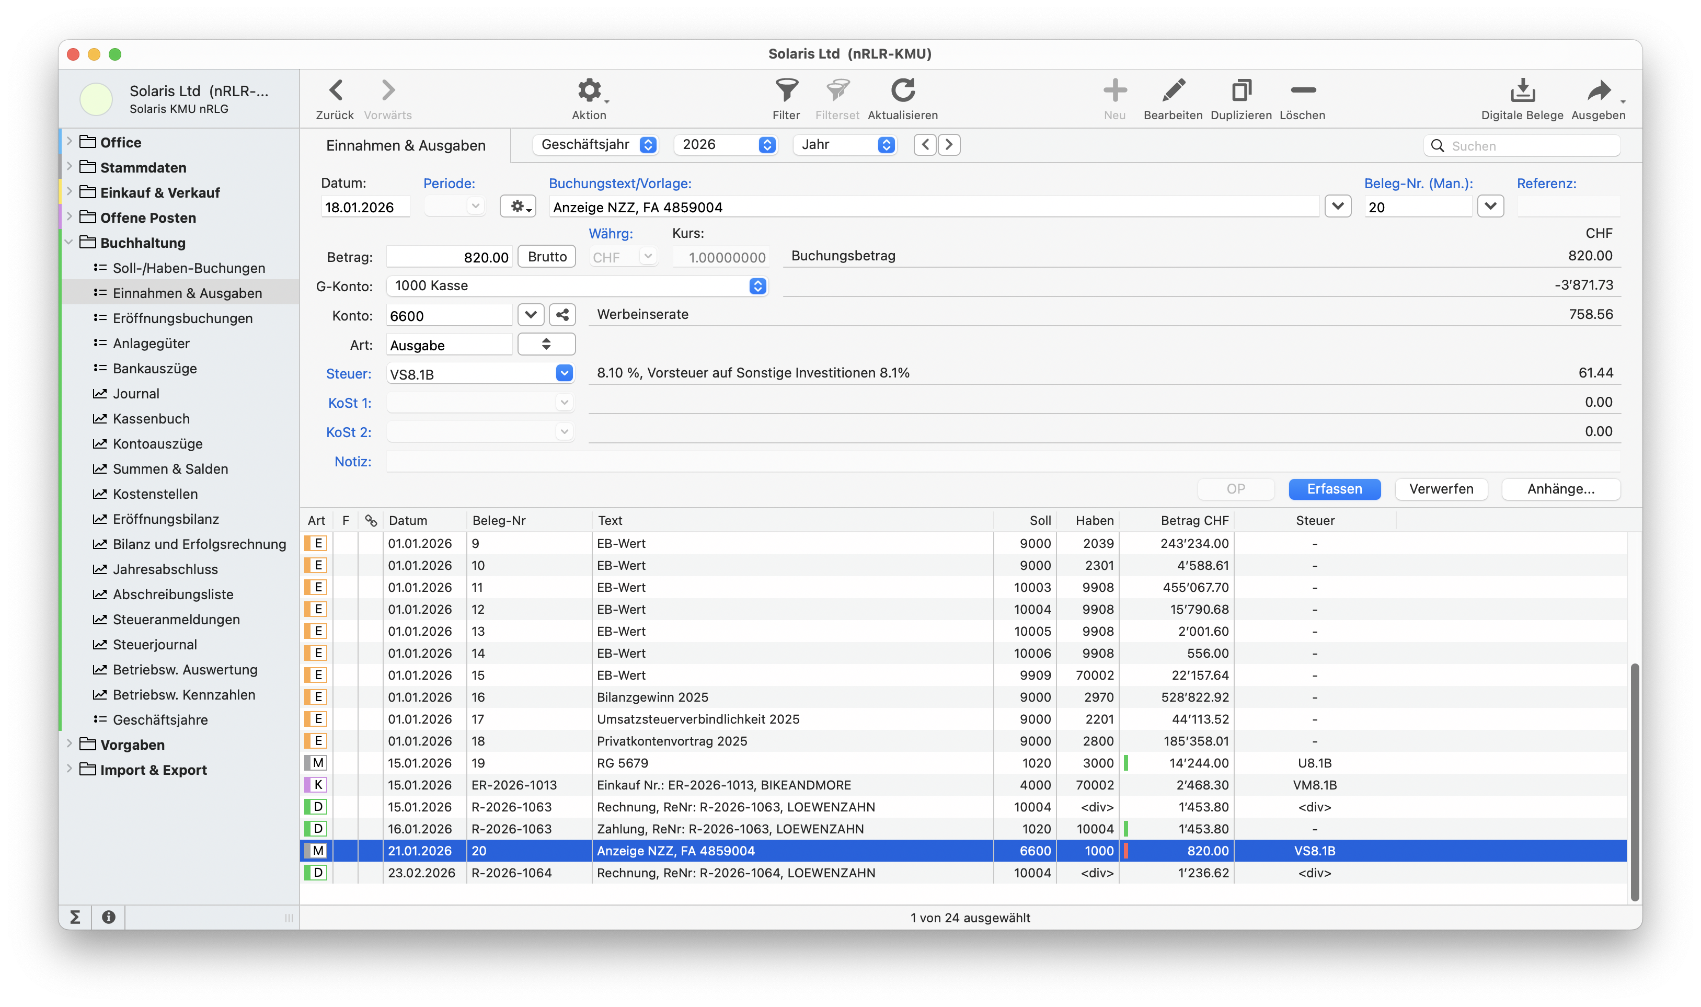Select the Einnahmen & Ausgaben tab
The height and width of the screenshot is (1007, 1701).
click(406, 145)
